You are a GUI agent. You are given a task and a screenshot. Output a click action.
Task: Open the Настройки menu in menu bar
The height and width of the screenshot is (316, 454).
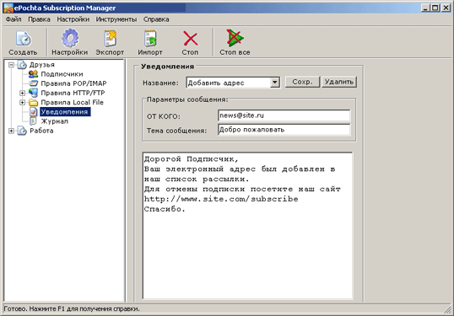pos(73,19)
